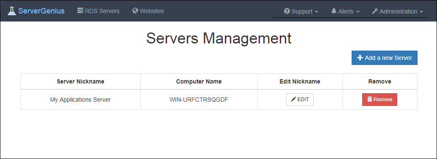This screenshot has width=437, height=159.
Task: Click the ServerGenius flask logo icon
Action: coord(12,11)
